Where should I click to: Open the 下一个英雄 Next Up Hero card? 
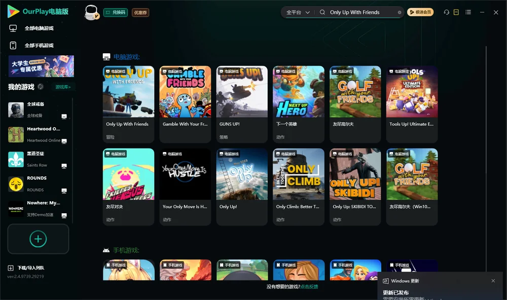click(299, 104)
